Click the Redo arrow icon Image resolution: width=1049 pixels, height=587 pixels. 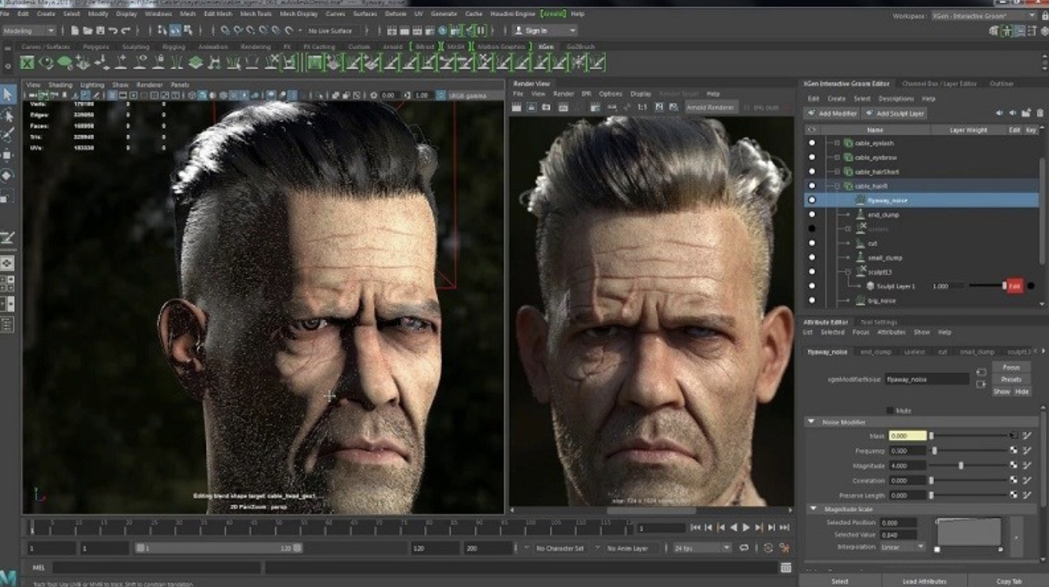point(126,31)
